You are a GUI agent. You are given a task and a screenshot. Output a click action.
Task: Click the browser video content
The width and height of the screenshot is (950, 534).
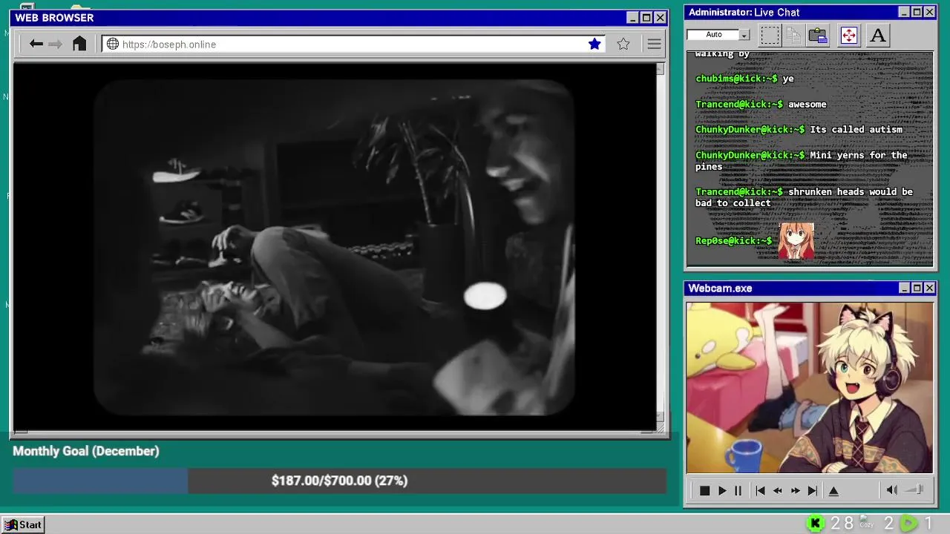click(334, 246)
